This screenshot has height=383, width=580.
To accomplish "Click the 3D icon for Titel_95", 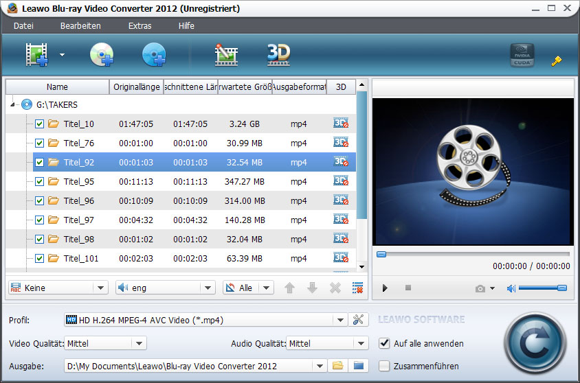I will point(341,181).
